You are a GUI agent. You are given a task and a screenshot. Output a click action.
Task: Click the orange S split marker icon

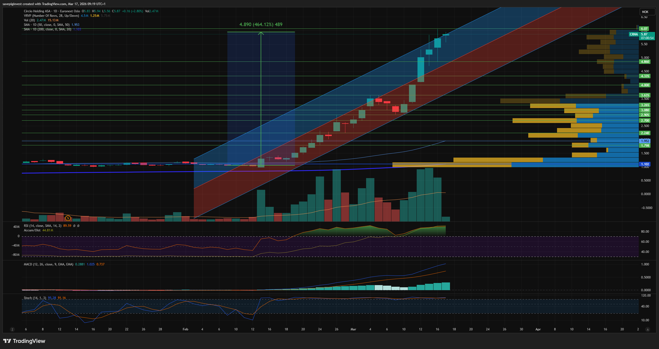click(68, 218)
